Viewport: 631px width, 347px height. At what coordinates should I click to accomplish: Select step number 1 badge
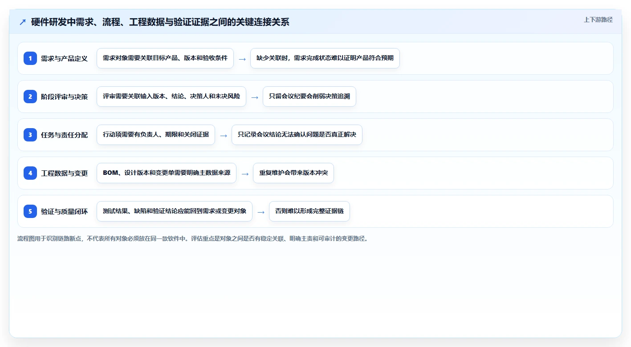30,58
